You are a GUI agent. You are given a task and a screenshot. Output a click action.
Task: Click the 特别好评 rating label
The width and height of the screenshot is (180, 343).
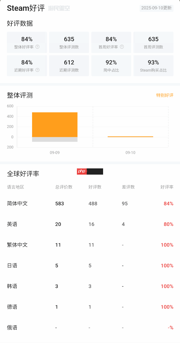click(165, 95)
